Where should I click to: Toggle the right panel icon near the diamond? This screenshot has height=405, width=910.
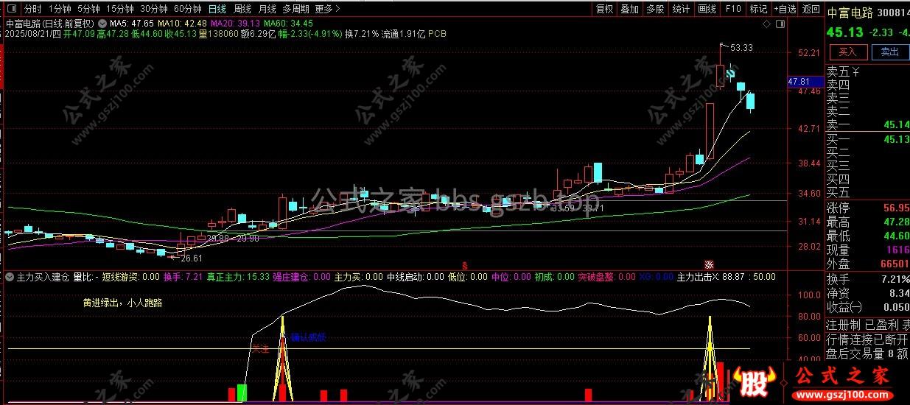pos(780,24)
